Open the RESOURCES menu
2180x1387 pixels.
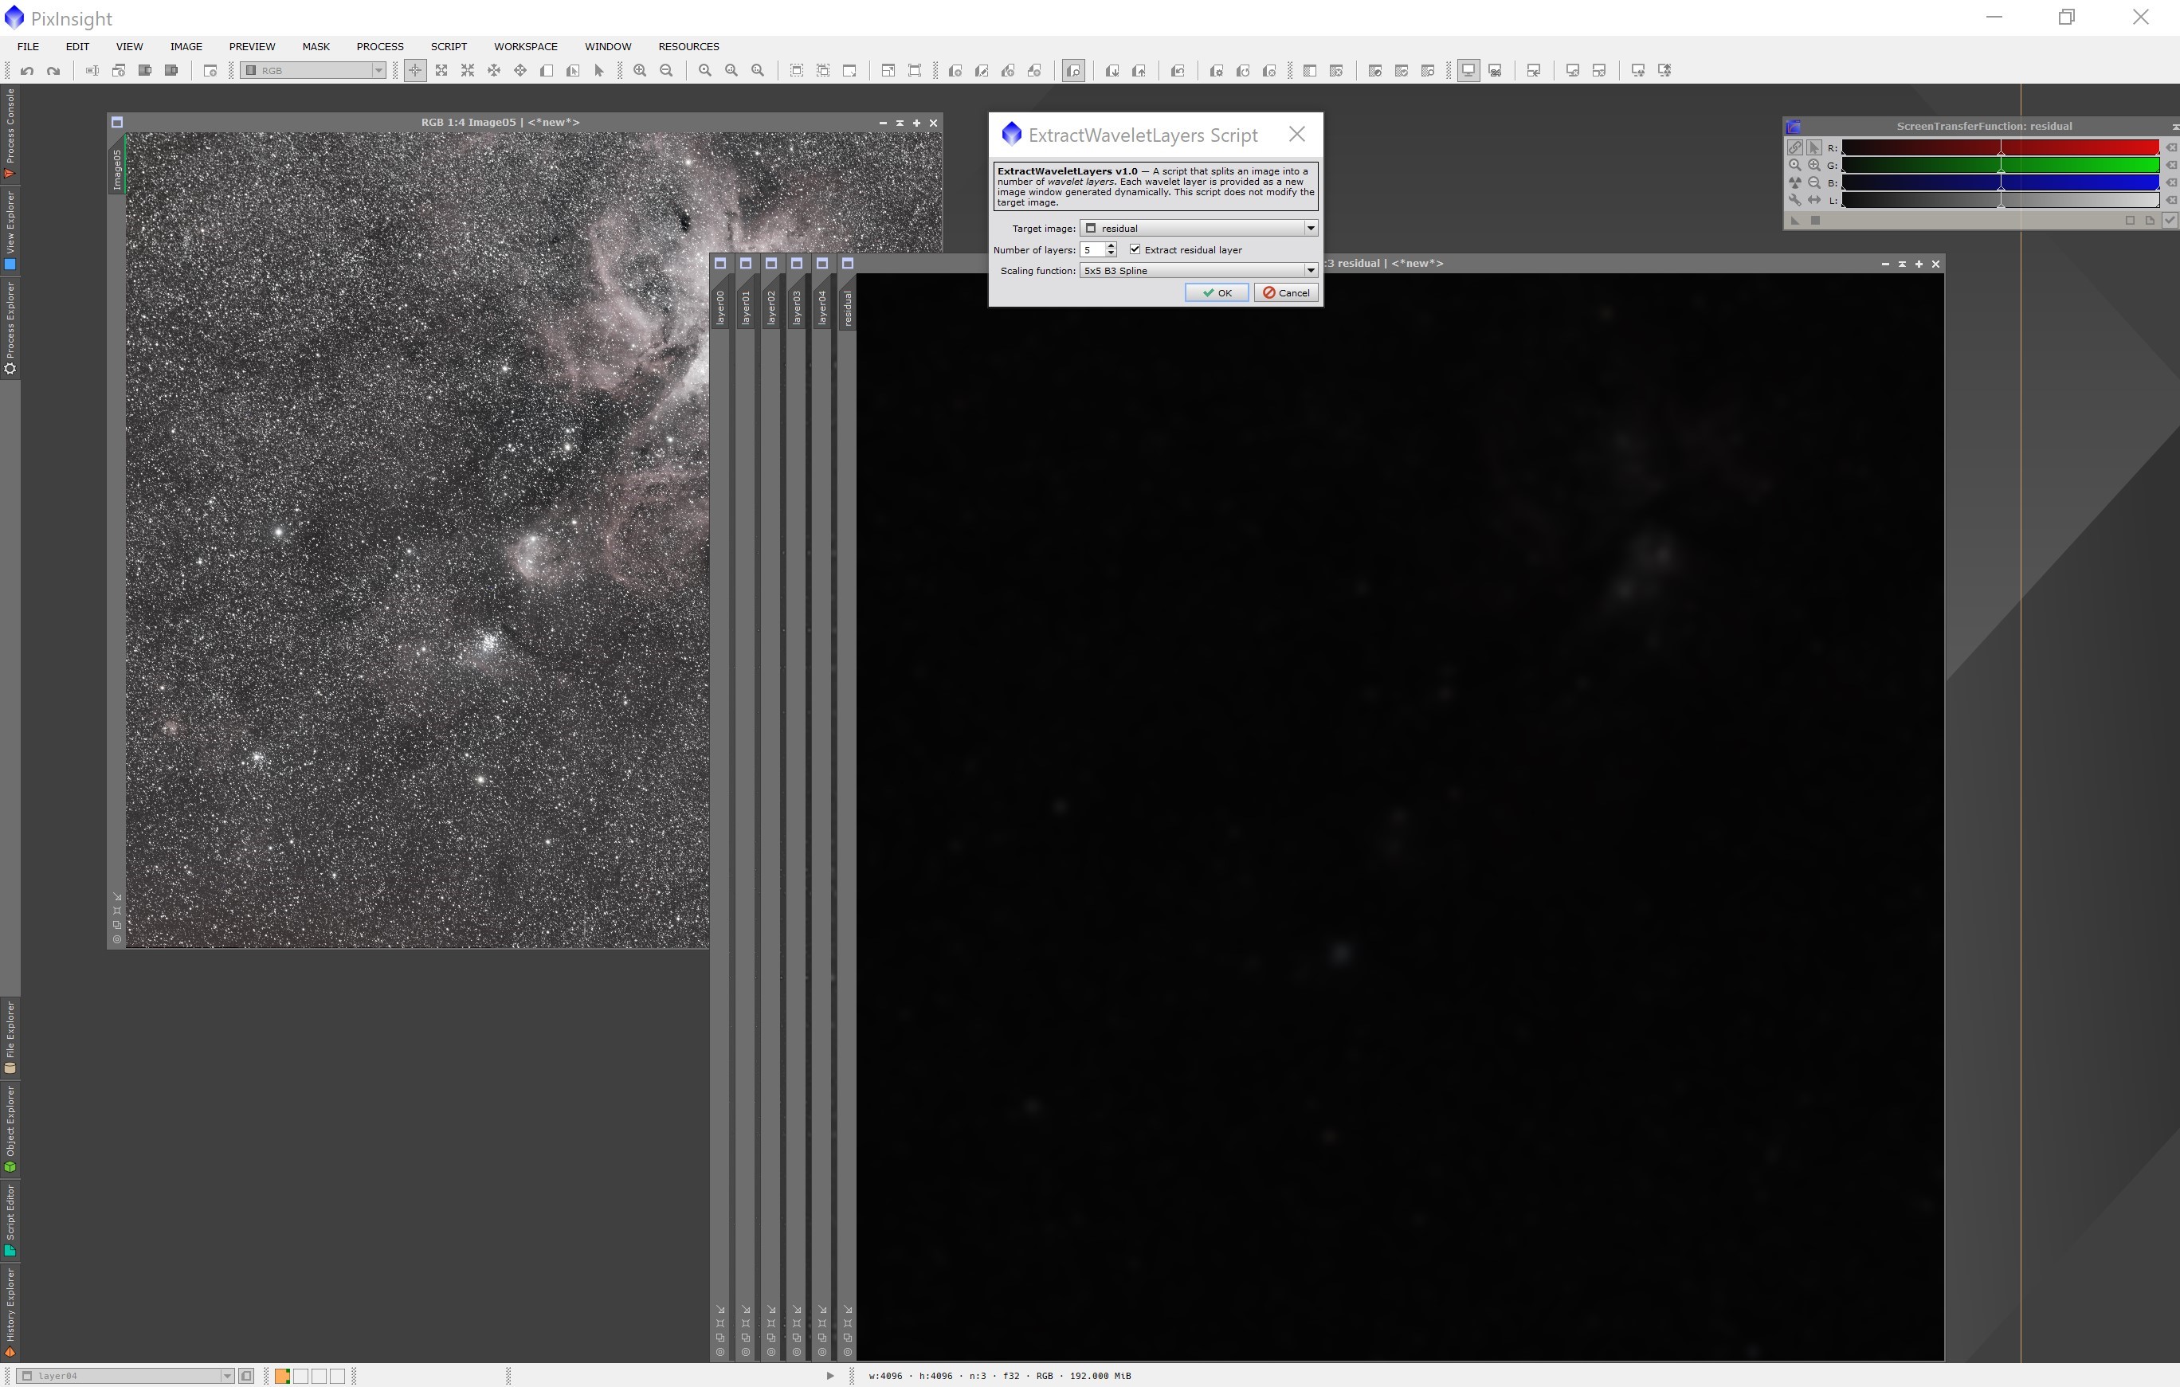pos(689,46)
